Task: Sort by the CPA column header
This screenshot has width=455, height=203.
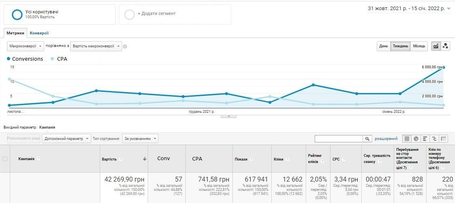Action: pyautogui.click(x=197, y=159)
